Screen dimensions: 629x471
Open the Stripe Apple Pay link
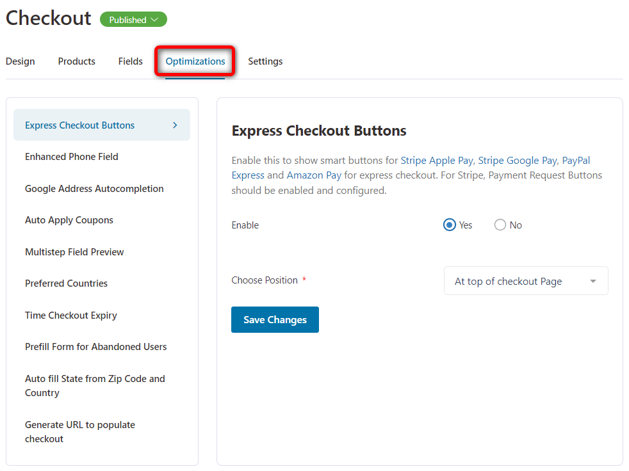click(436, 161)
